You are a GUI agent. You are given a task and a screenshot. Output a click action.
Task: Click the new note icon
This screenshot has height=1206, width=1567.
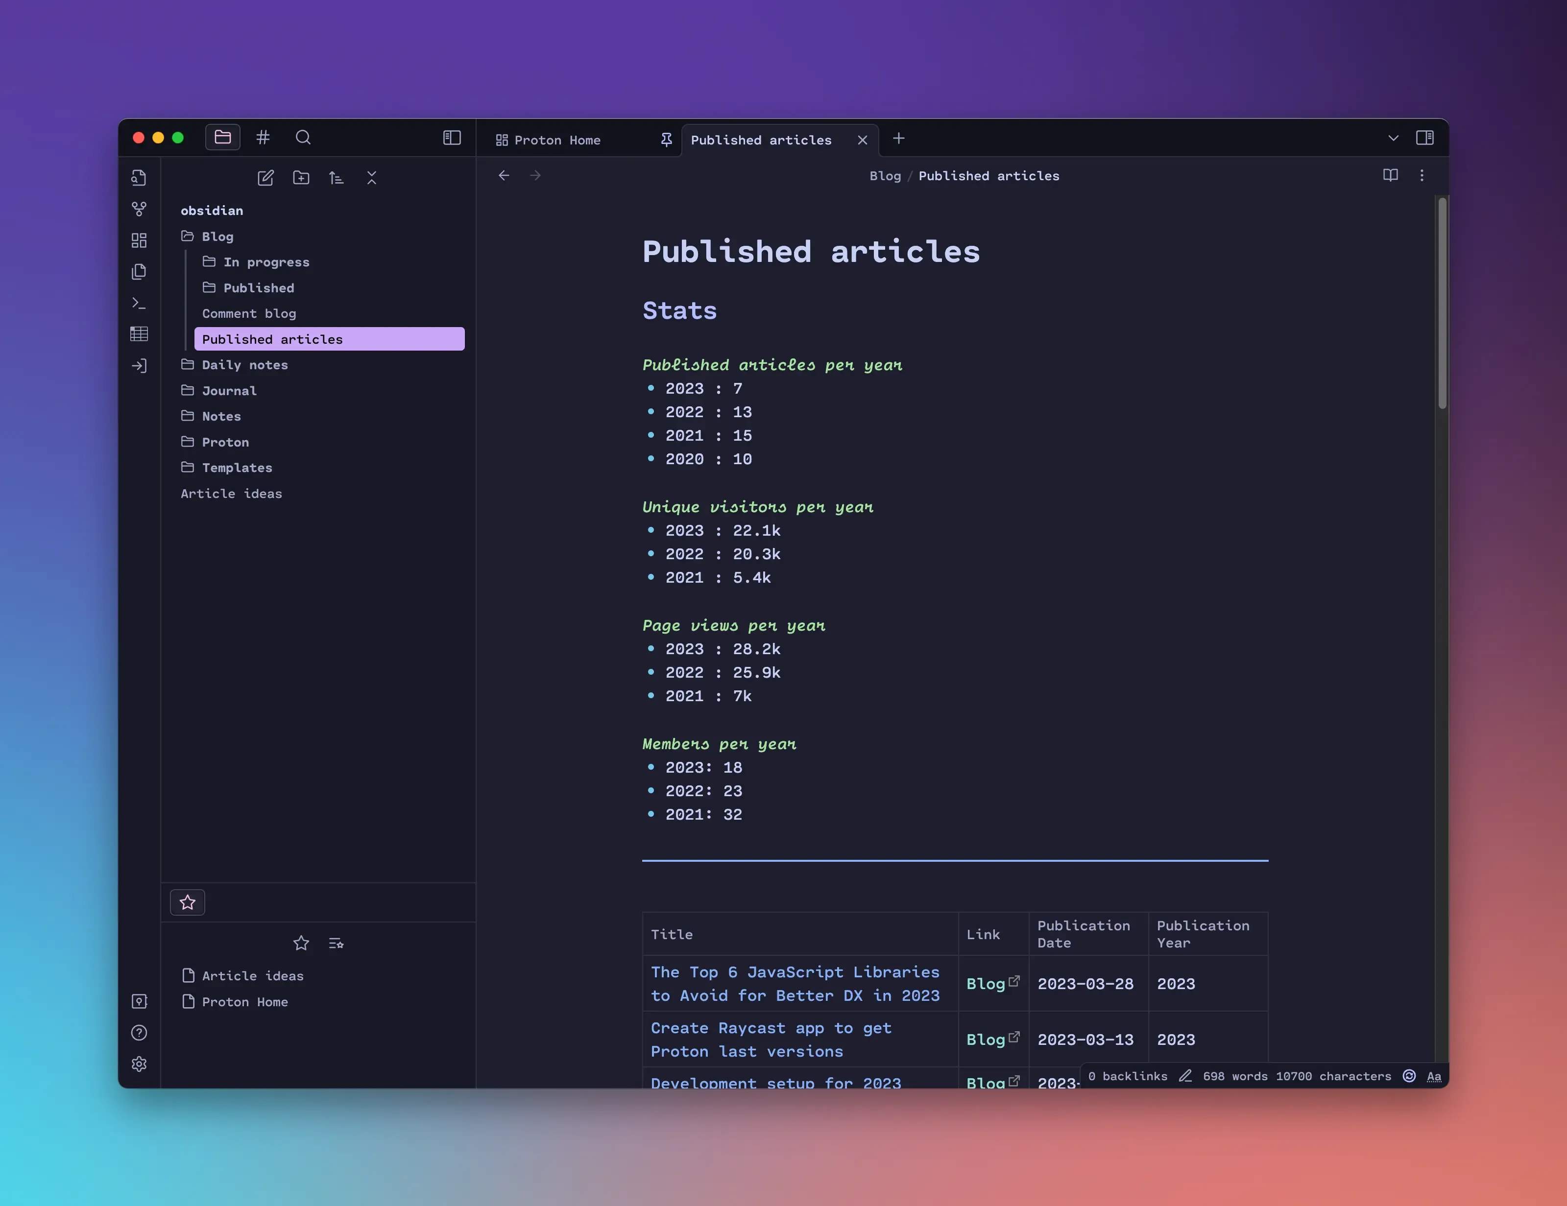265,178
